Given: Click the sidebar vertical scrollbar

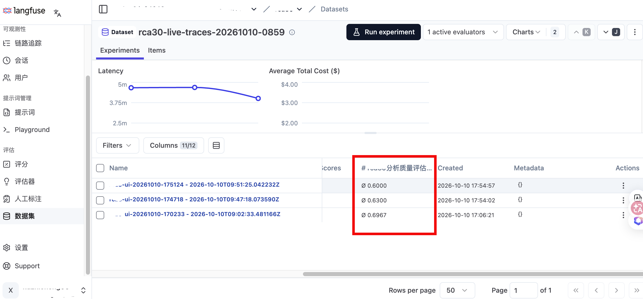Looking at the screenshot, I should point(88,175).
